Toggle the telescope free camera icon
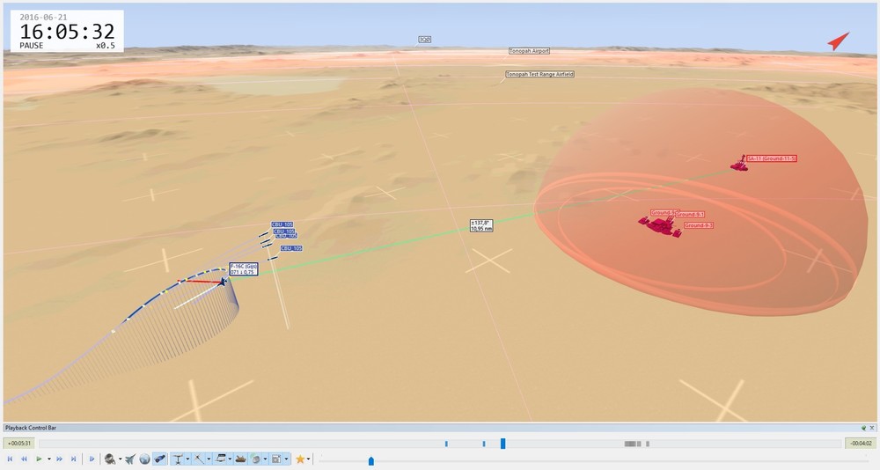Screen dimensions: 880x470 coord(159,459)
